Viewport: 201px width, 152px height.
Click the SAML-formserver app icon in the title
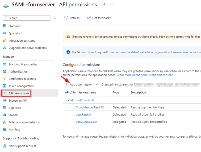[6, 6]
